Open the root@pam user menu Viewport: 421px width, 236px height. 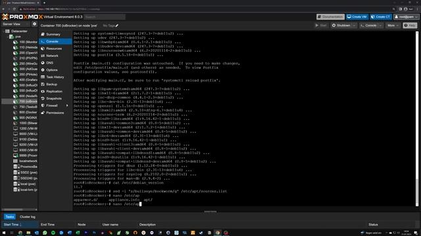pos(407,16)
